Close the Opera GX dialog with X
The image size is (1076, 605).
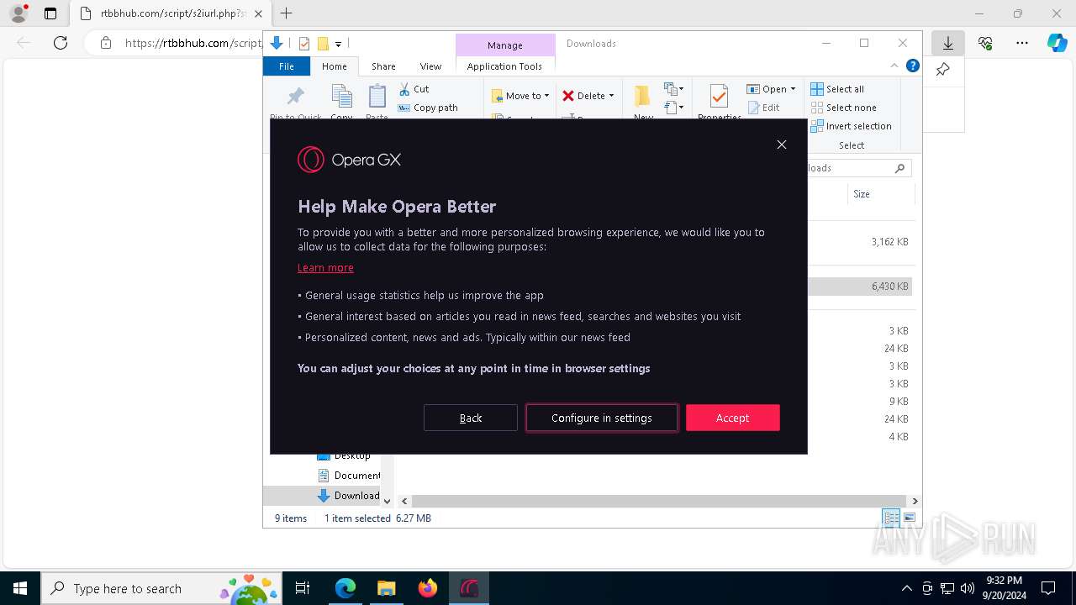[x=782, y=145]
